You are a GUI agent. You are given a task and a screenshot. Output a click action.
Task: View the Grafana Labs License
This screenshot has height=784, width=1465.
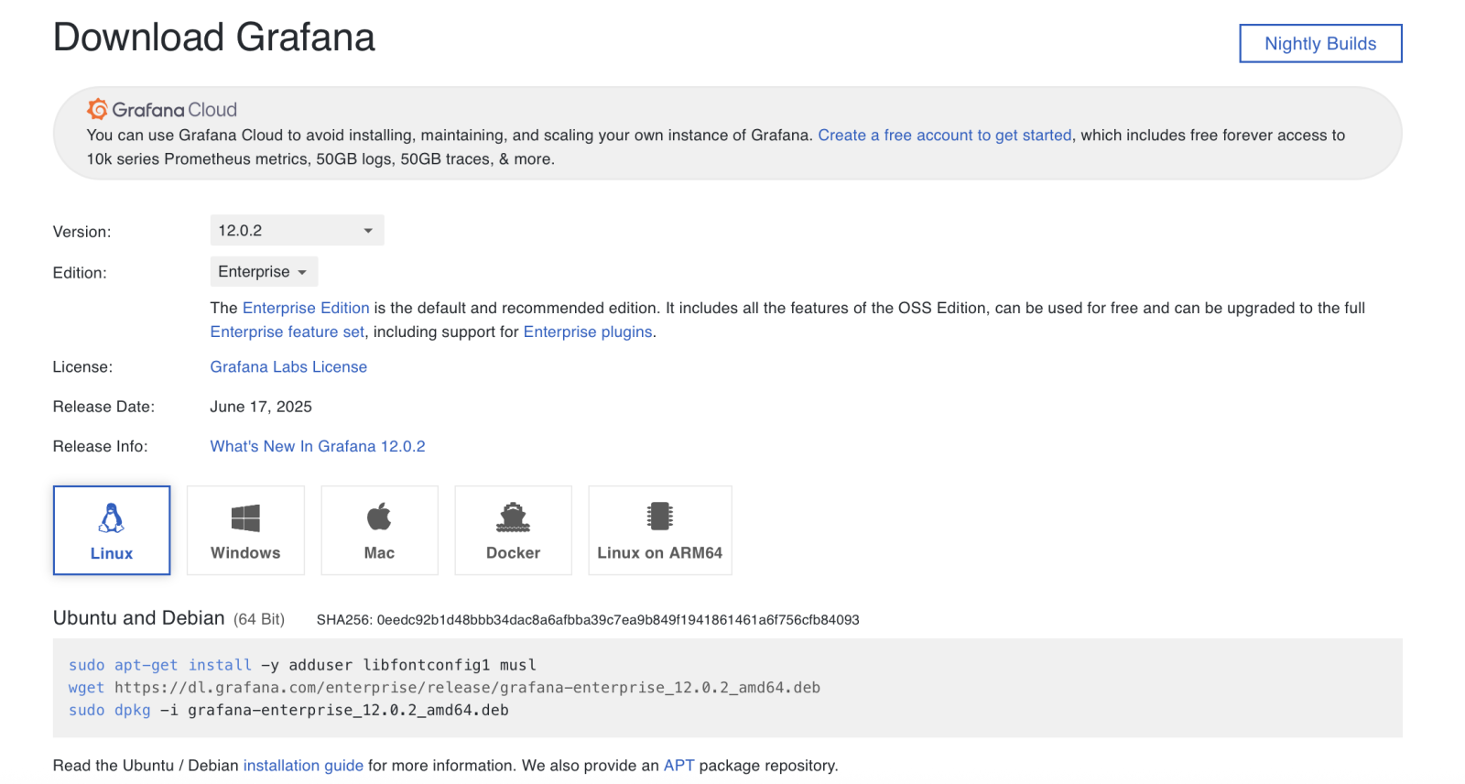coord(288,367)
